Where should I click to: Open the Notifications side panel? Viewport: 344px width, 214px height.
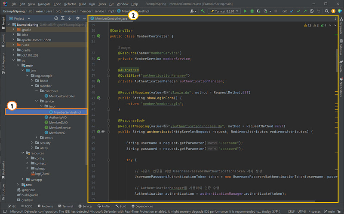coord(341,87)
